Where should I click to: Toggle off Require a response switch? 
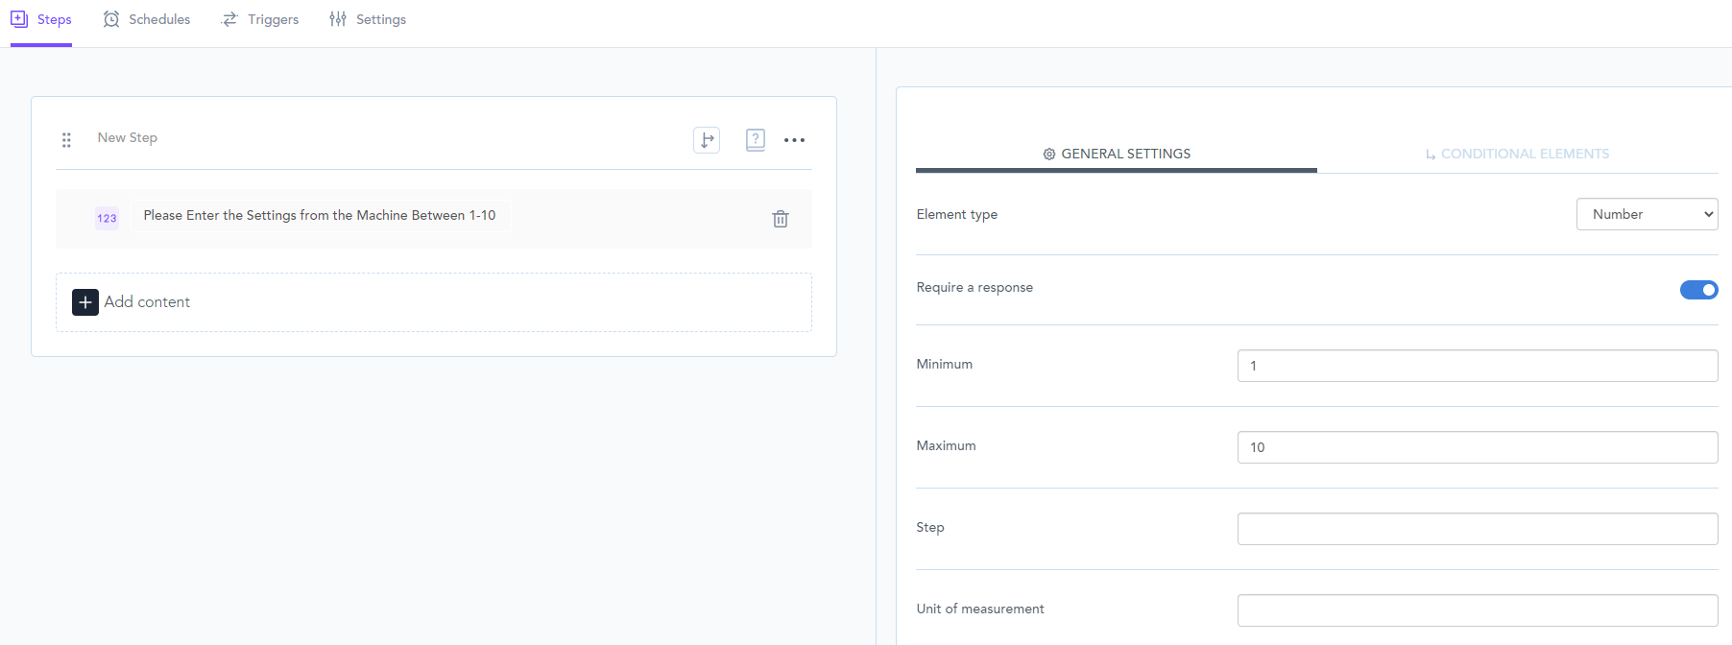click(1698, 290)
